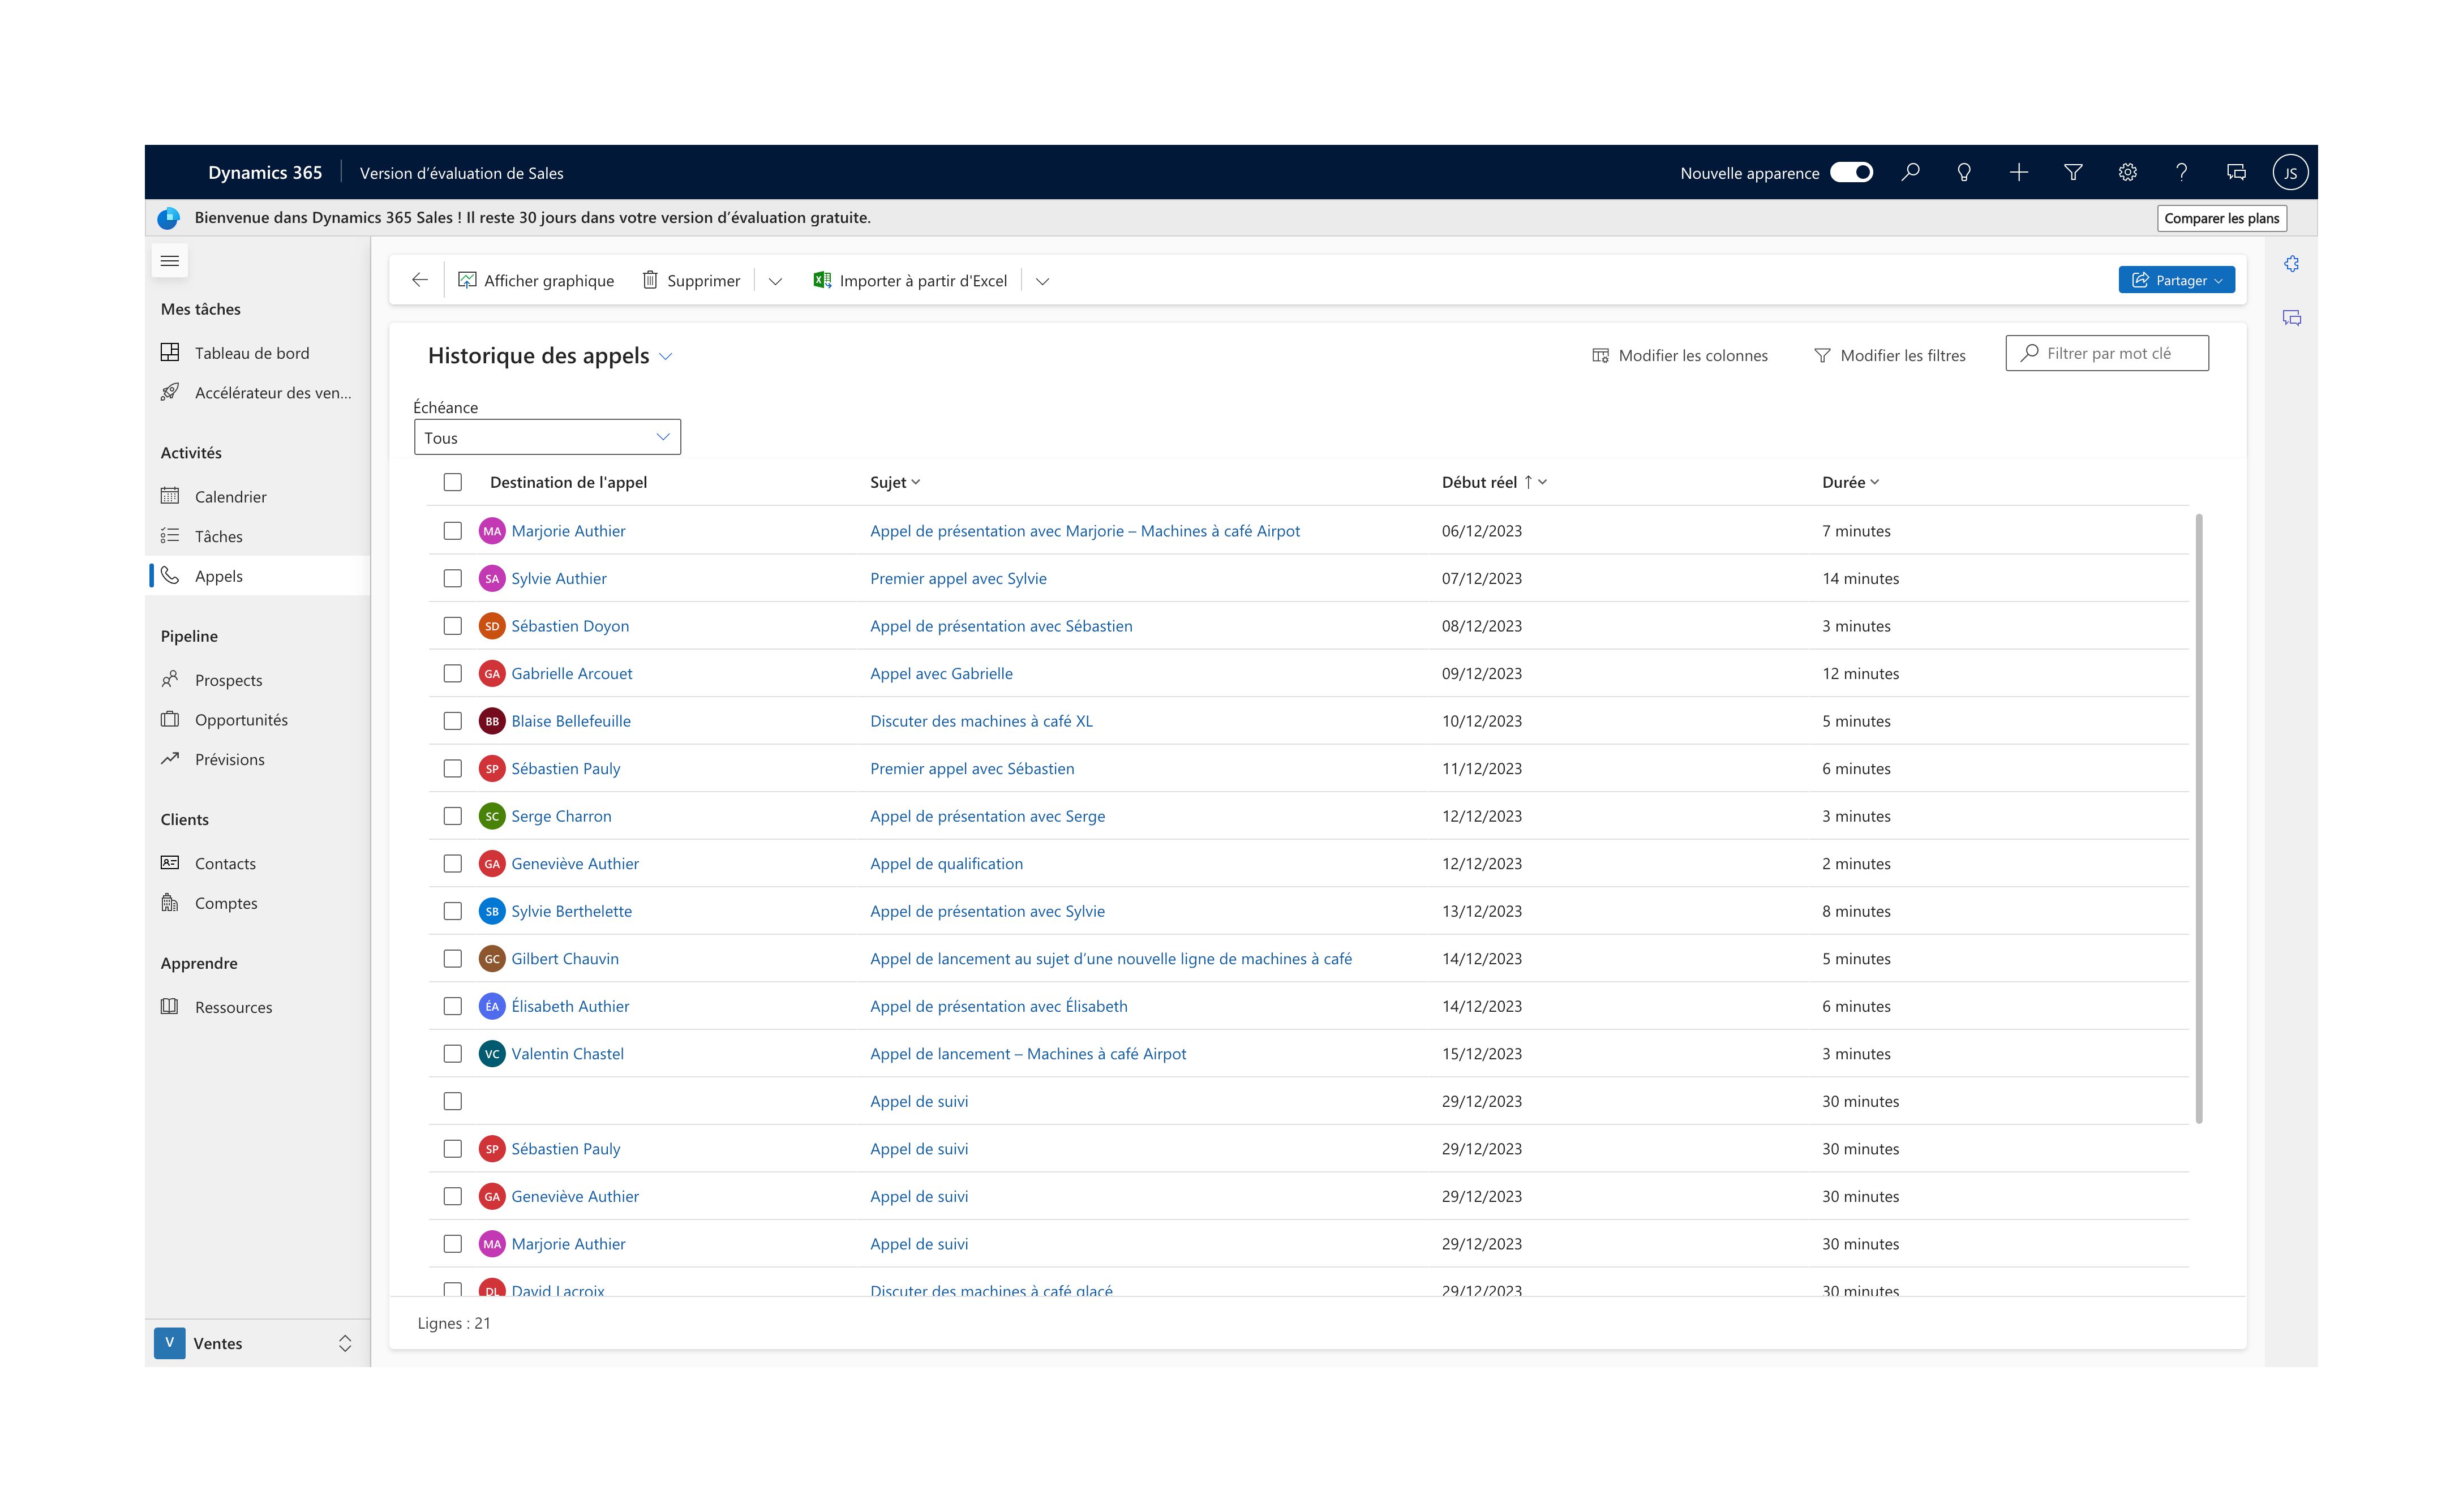Viewport: 2463px width, 1512px height.
Task: Open subject Discuter des machines à café XL
Action: coord(981,721)
